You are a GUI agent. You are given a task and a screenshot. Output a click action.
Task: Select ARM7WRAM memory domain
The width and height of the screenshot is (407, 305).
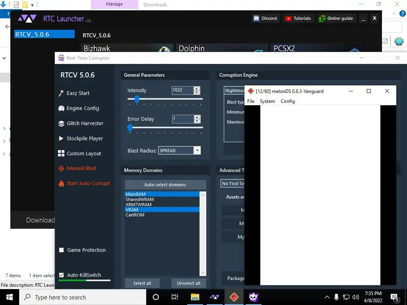(162, 205)
